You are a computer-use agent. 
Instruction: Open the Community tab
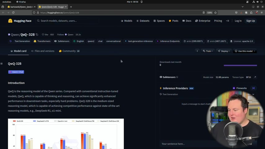(69, 51)
